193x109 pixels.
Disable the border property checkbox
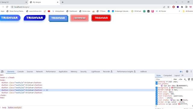tap(157, 102)
